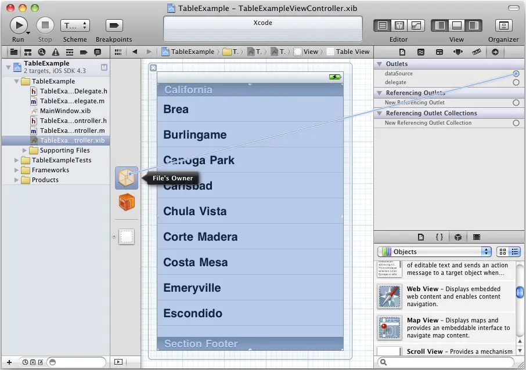
Task: Open the Organizer window
Action: [x=503, y=26]
